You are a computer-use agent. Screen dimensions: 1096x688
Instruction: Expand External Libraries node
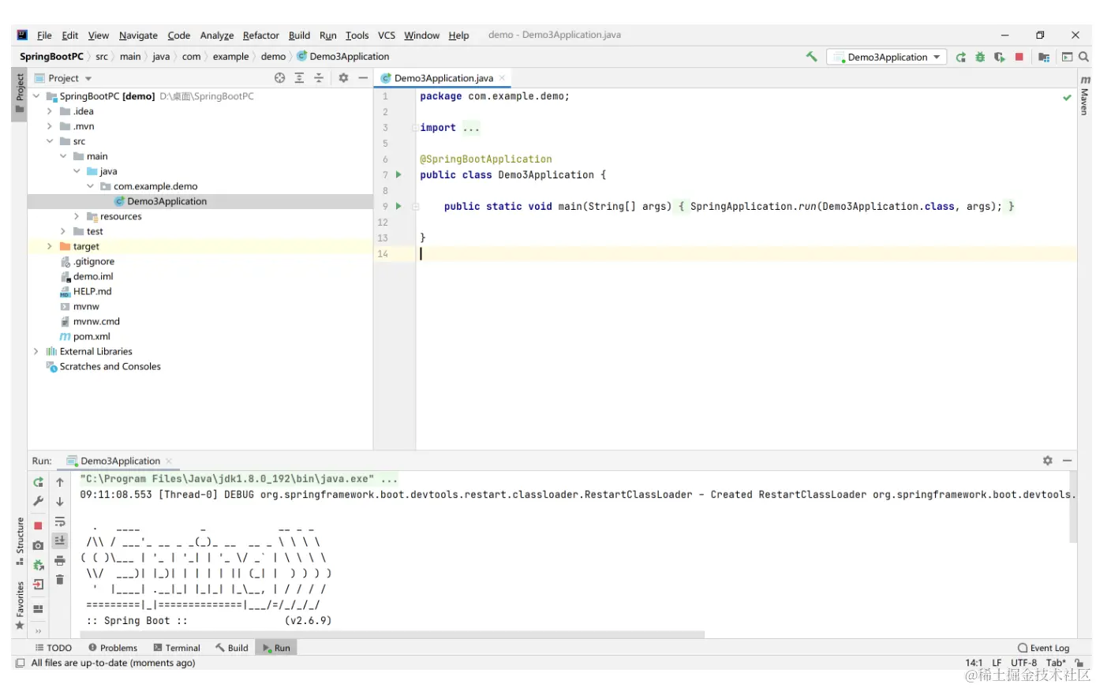click(x=36, y=351)
